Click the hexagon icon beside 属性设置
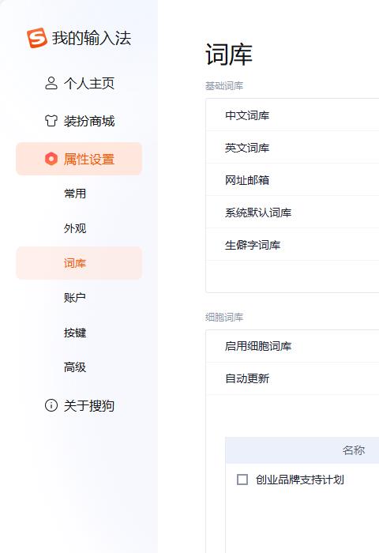 [51, 159]
